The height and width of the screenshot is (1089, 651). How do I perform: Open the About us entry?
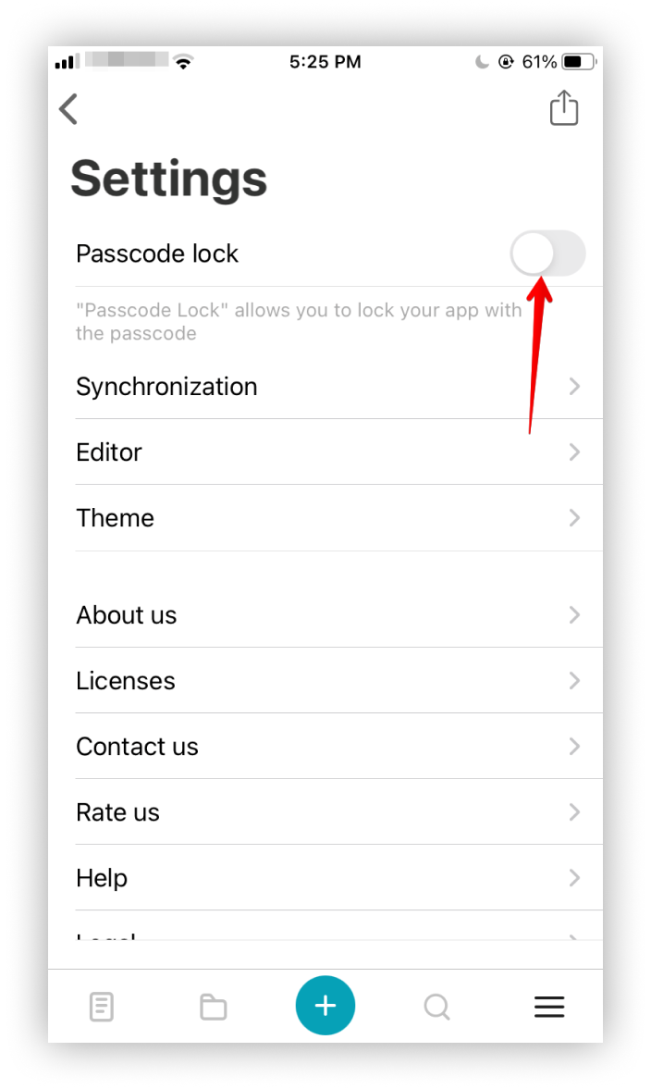[338, 614]
